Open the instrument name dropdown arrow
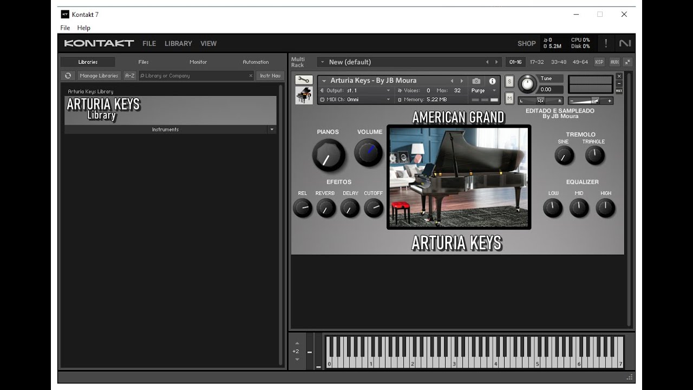 pos(324,81)
